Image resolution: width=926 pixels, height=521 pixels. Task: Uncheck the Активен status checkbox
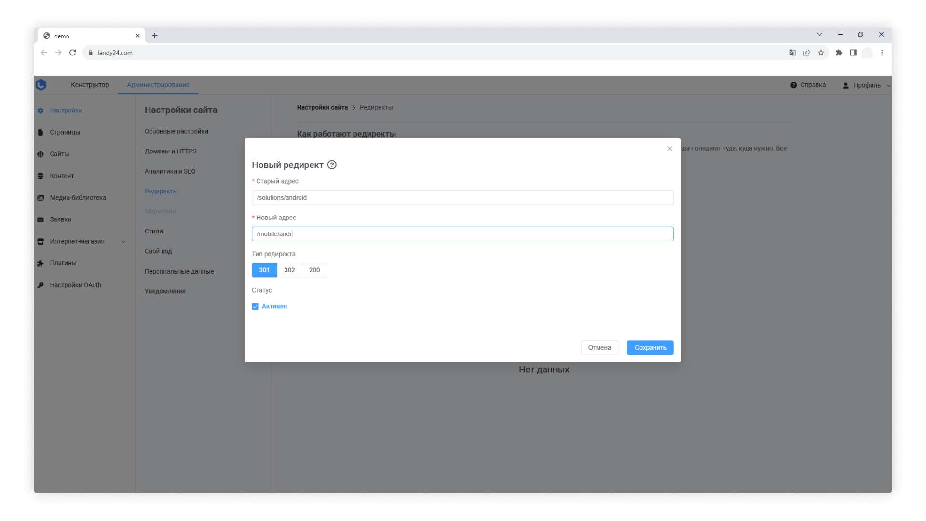(x=255, y=307)
